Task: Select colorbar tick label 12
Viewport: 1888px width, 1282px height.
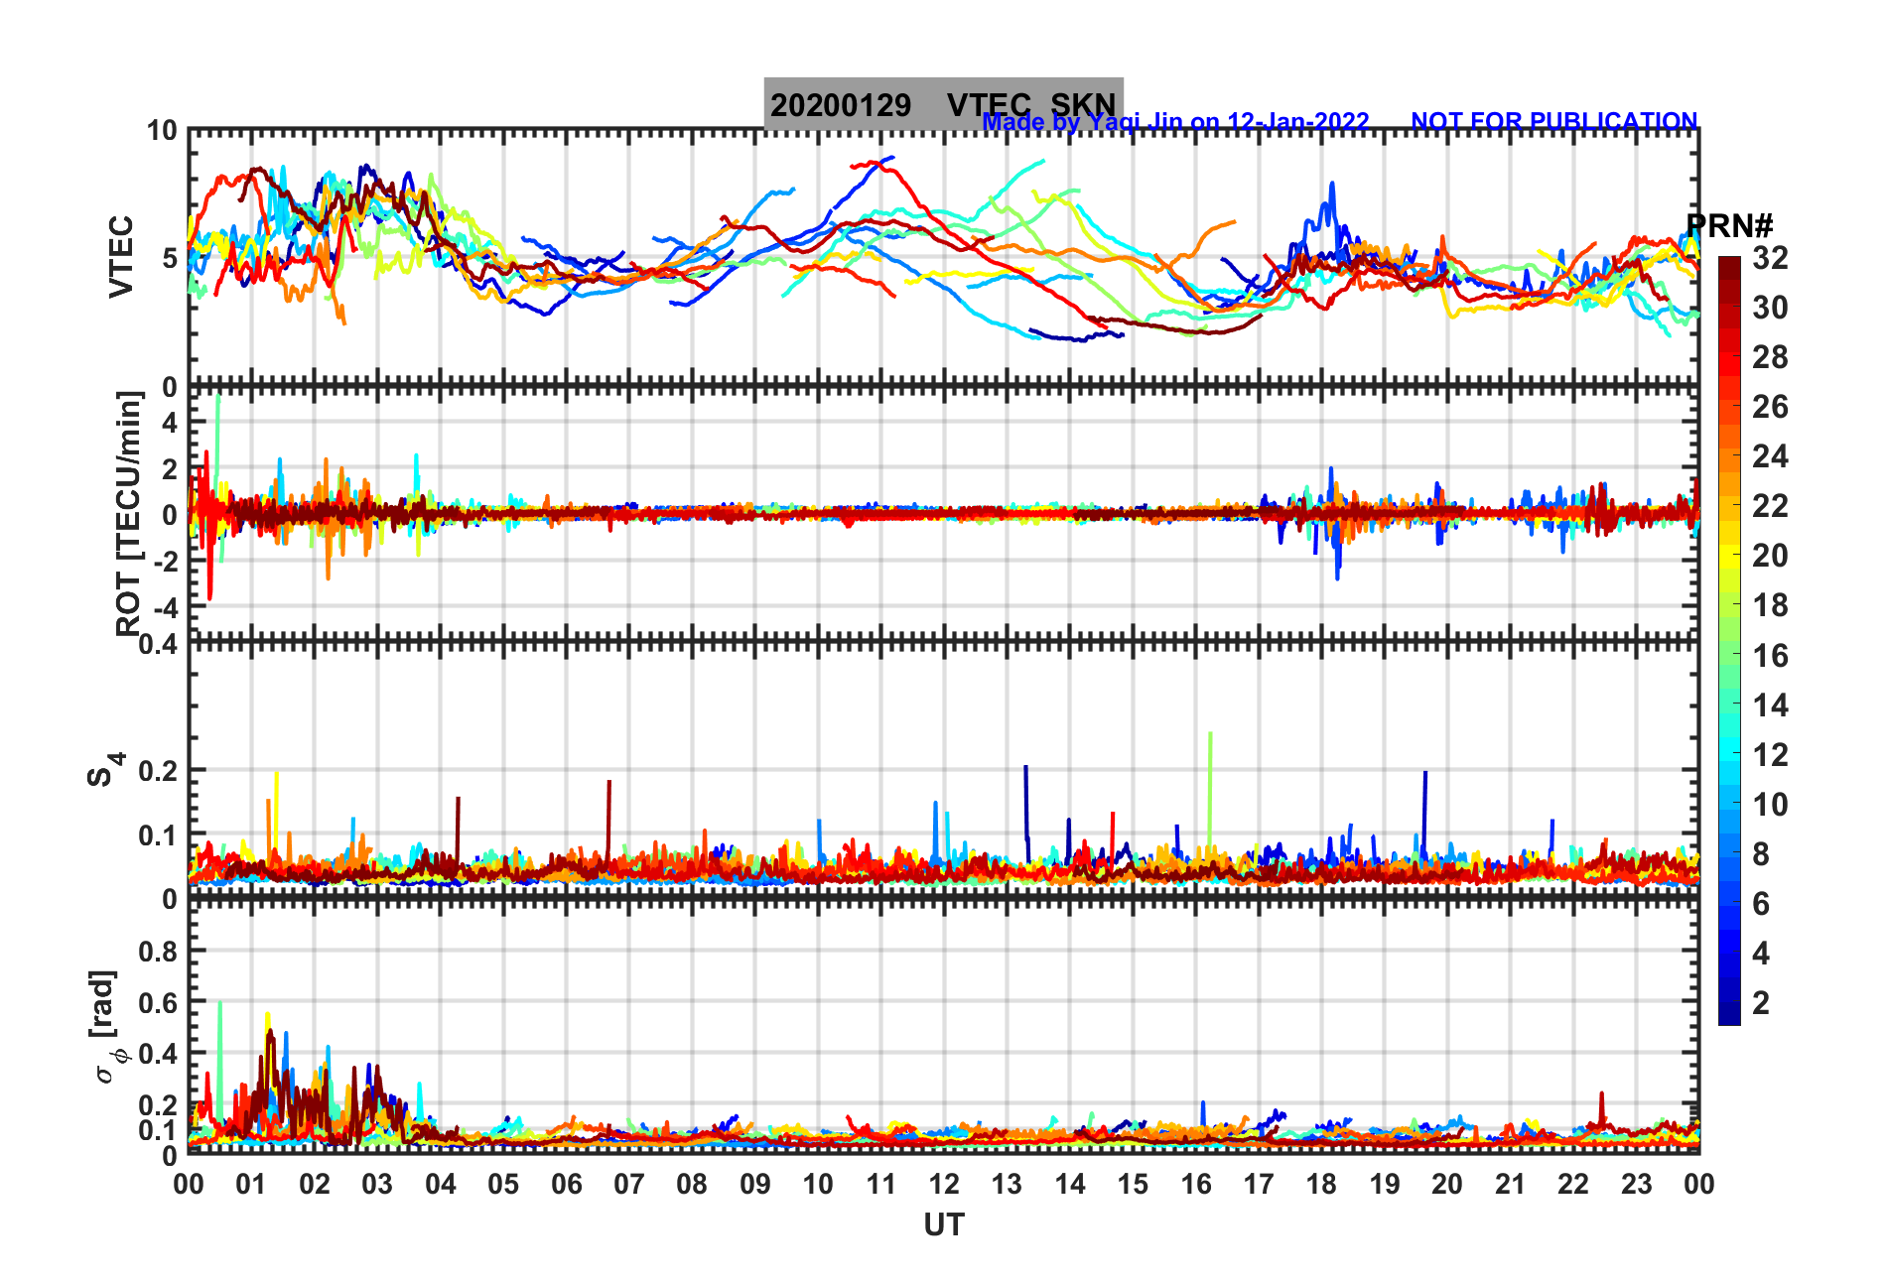Action: (x=1770, y=755)
